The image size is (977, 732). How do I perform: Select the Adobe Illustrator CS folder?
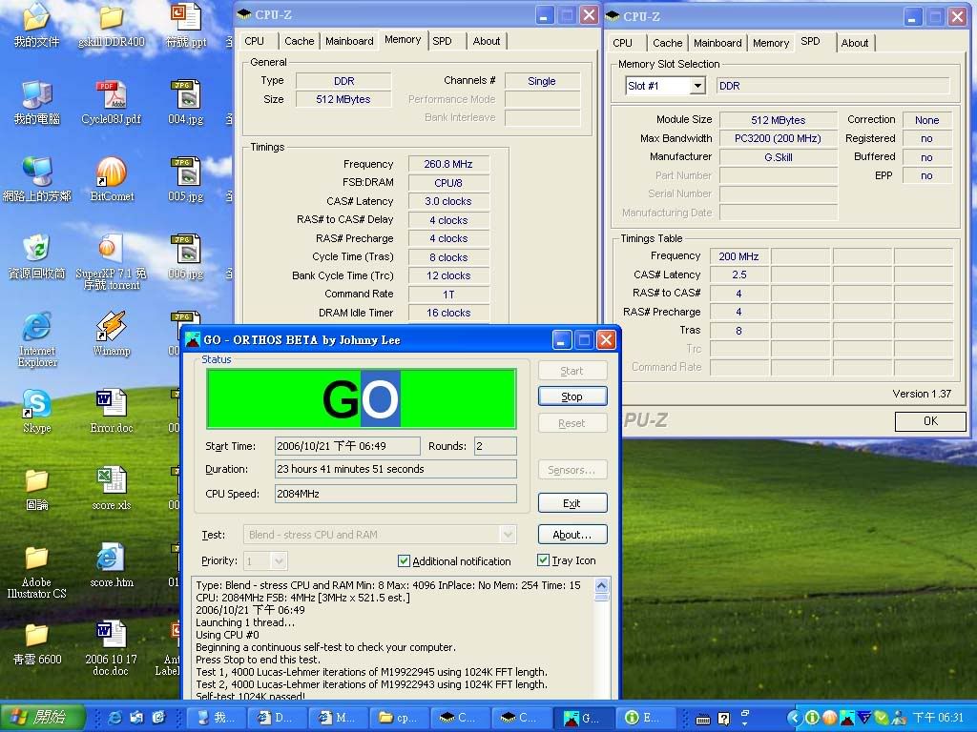click(37, 572)
